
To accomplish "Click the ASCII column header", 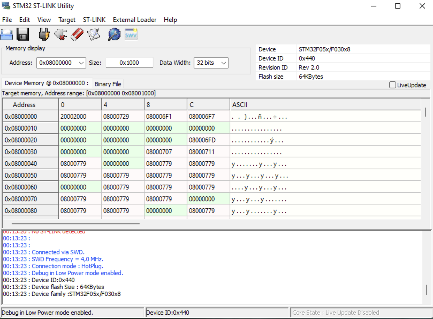I will [x=325, y=105].
